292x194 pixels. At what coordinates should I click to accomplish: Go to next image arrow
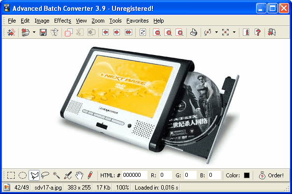117,32
